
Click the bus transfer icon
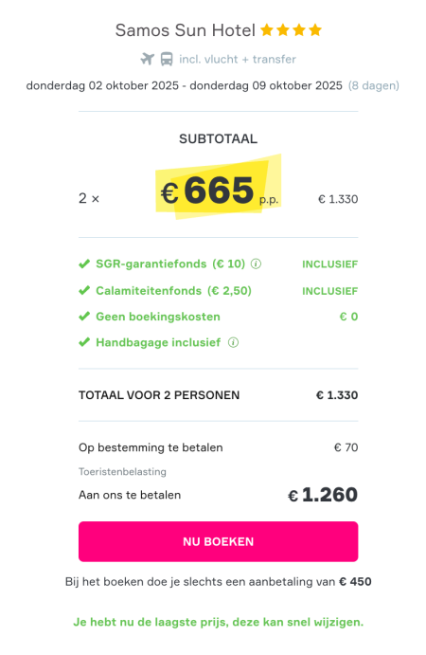tap(167, 59)
